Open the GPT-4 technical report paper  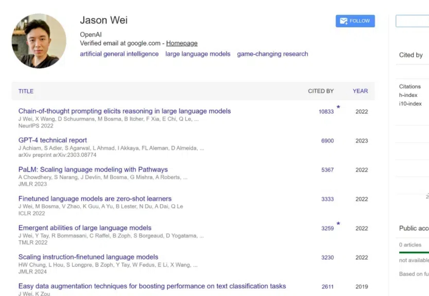click(x=52, y=140)
